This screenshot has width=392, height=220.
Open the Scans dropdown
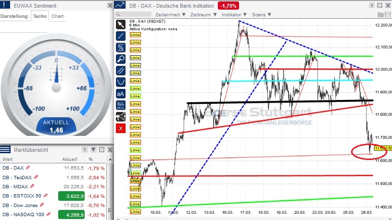coord(262,15)
